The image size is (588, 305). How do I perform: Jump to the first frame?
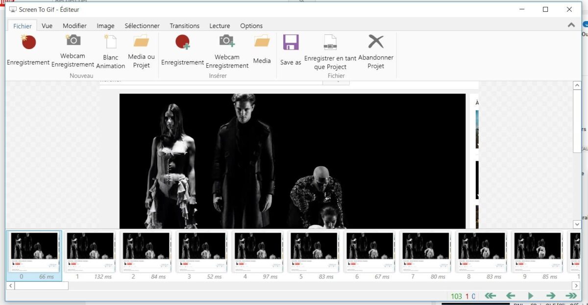coord(490,296)
